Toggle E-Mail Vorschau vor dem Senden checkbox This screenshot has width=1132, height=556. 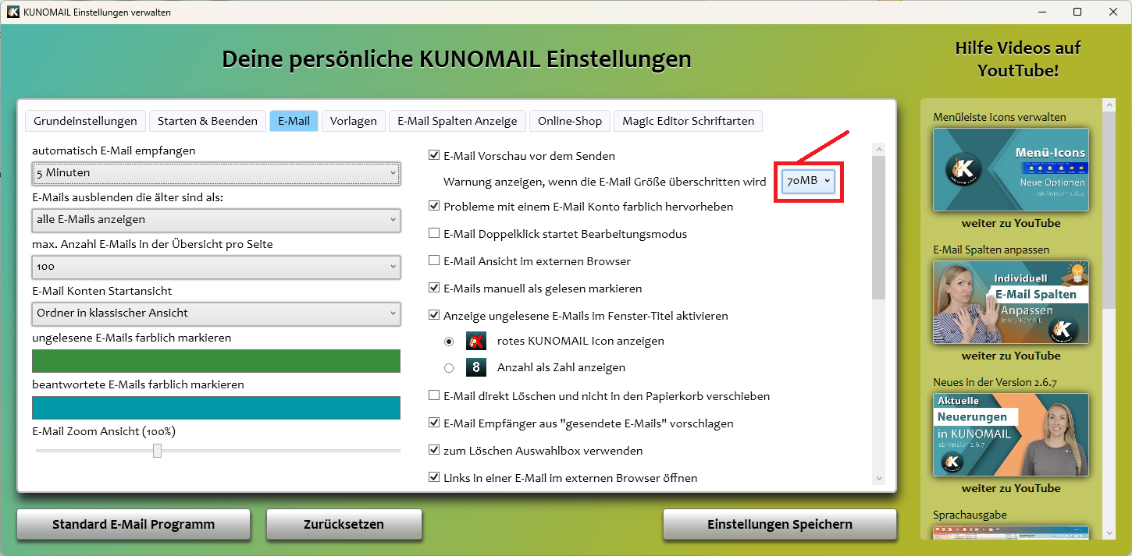tap(434, 155)
